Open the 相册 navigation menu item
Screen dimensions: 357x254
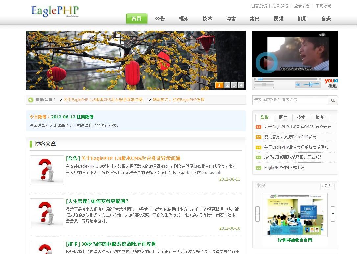[302, 19]
